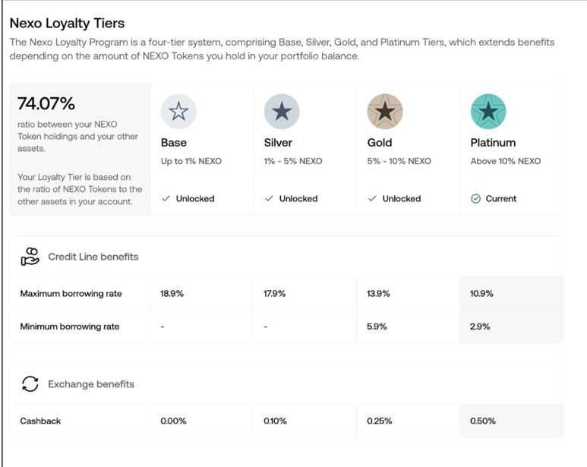
Task: Click the Gold tier Unlocked checkmark
Action: tap(372, 199)
